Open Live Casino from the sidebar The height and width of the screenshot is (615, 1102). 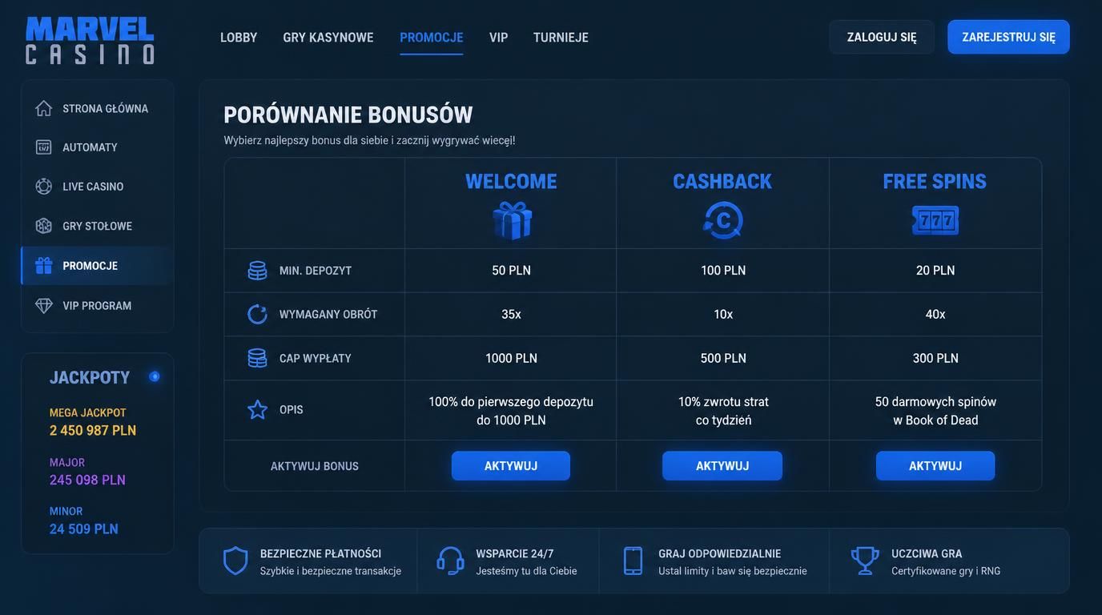[97, 187]
